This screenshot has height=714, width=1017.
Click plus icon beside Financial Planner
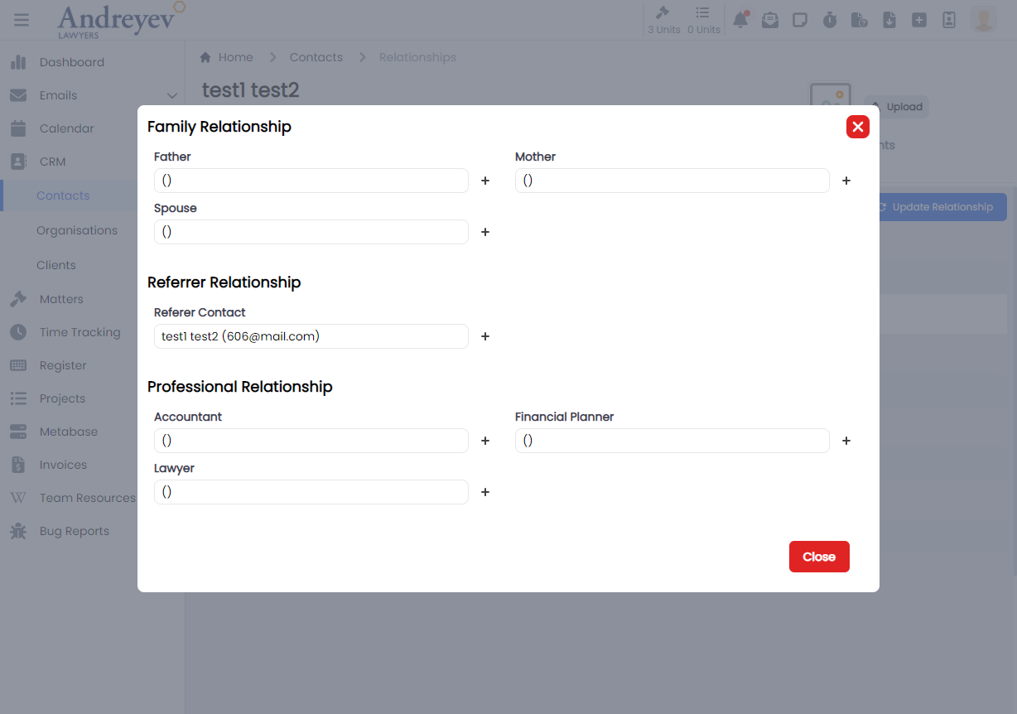(846, 441)
